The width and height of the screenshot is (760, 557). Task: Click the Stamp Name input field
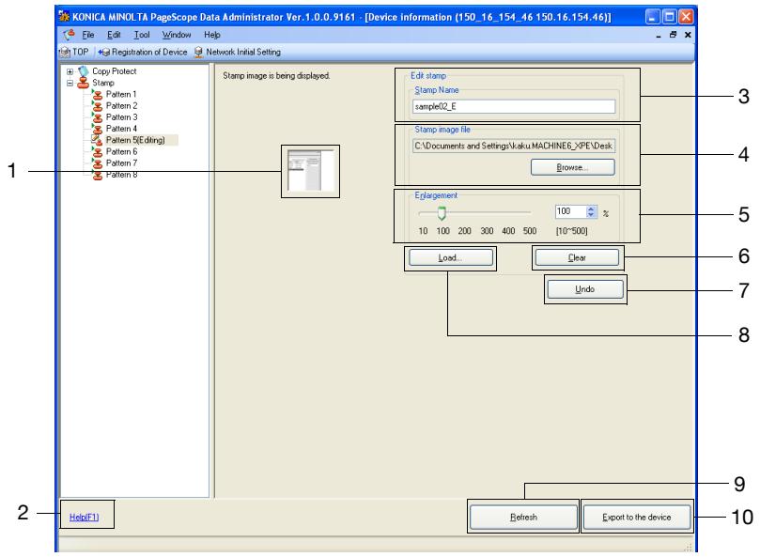[514, 107]
